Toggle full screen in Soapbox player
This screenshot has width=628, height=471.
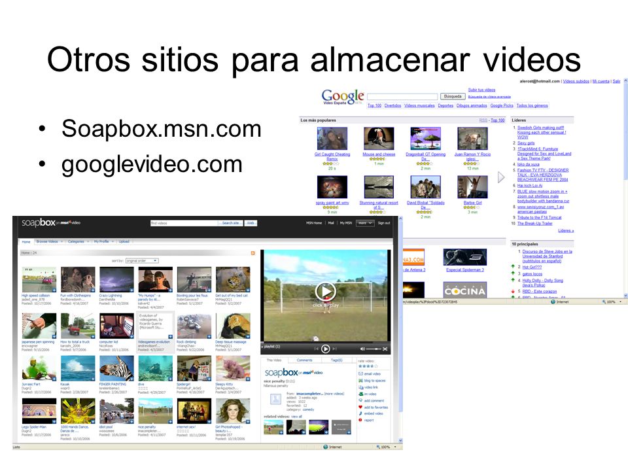click(385, 349)
